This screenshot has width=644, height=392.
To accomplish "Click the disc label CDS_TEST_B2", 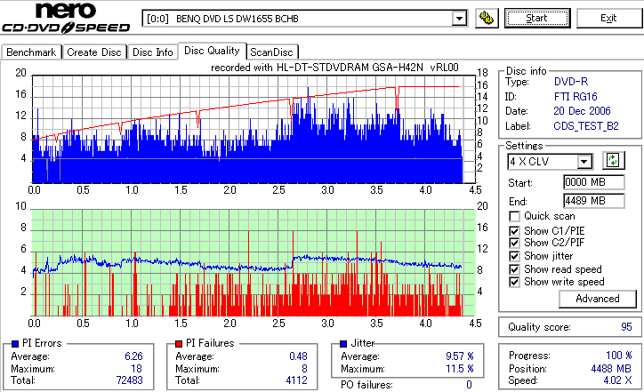I will pos(586,126).
